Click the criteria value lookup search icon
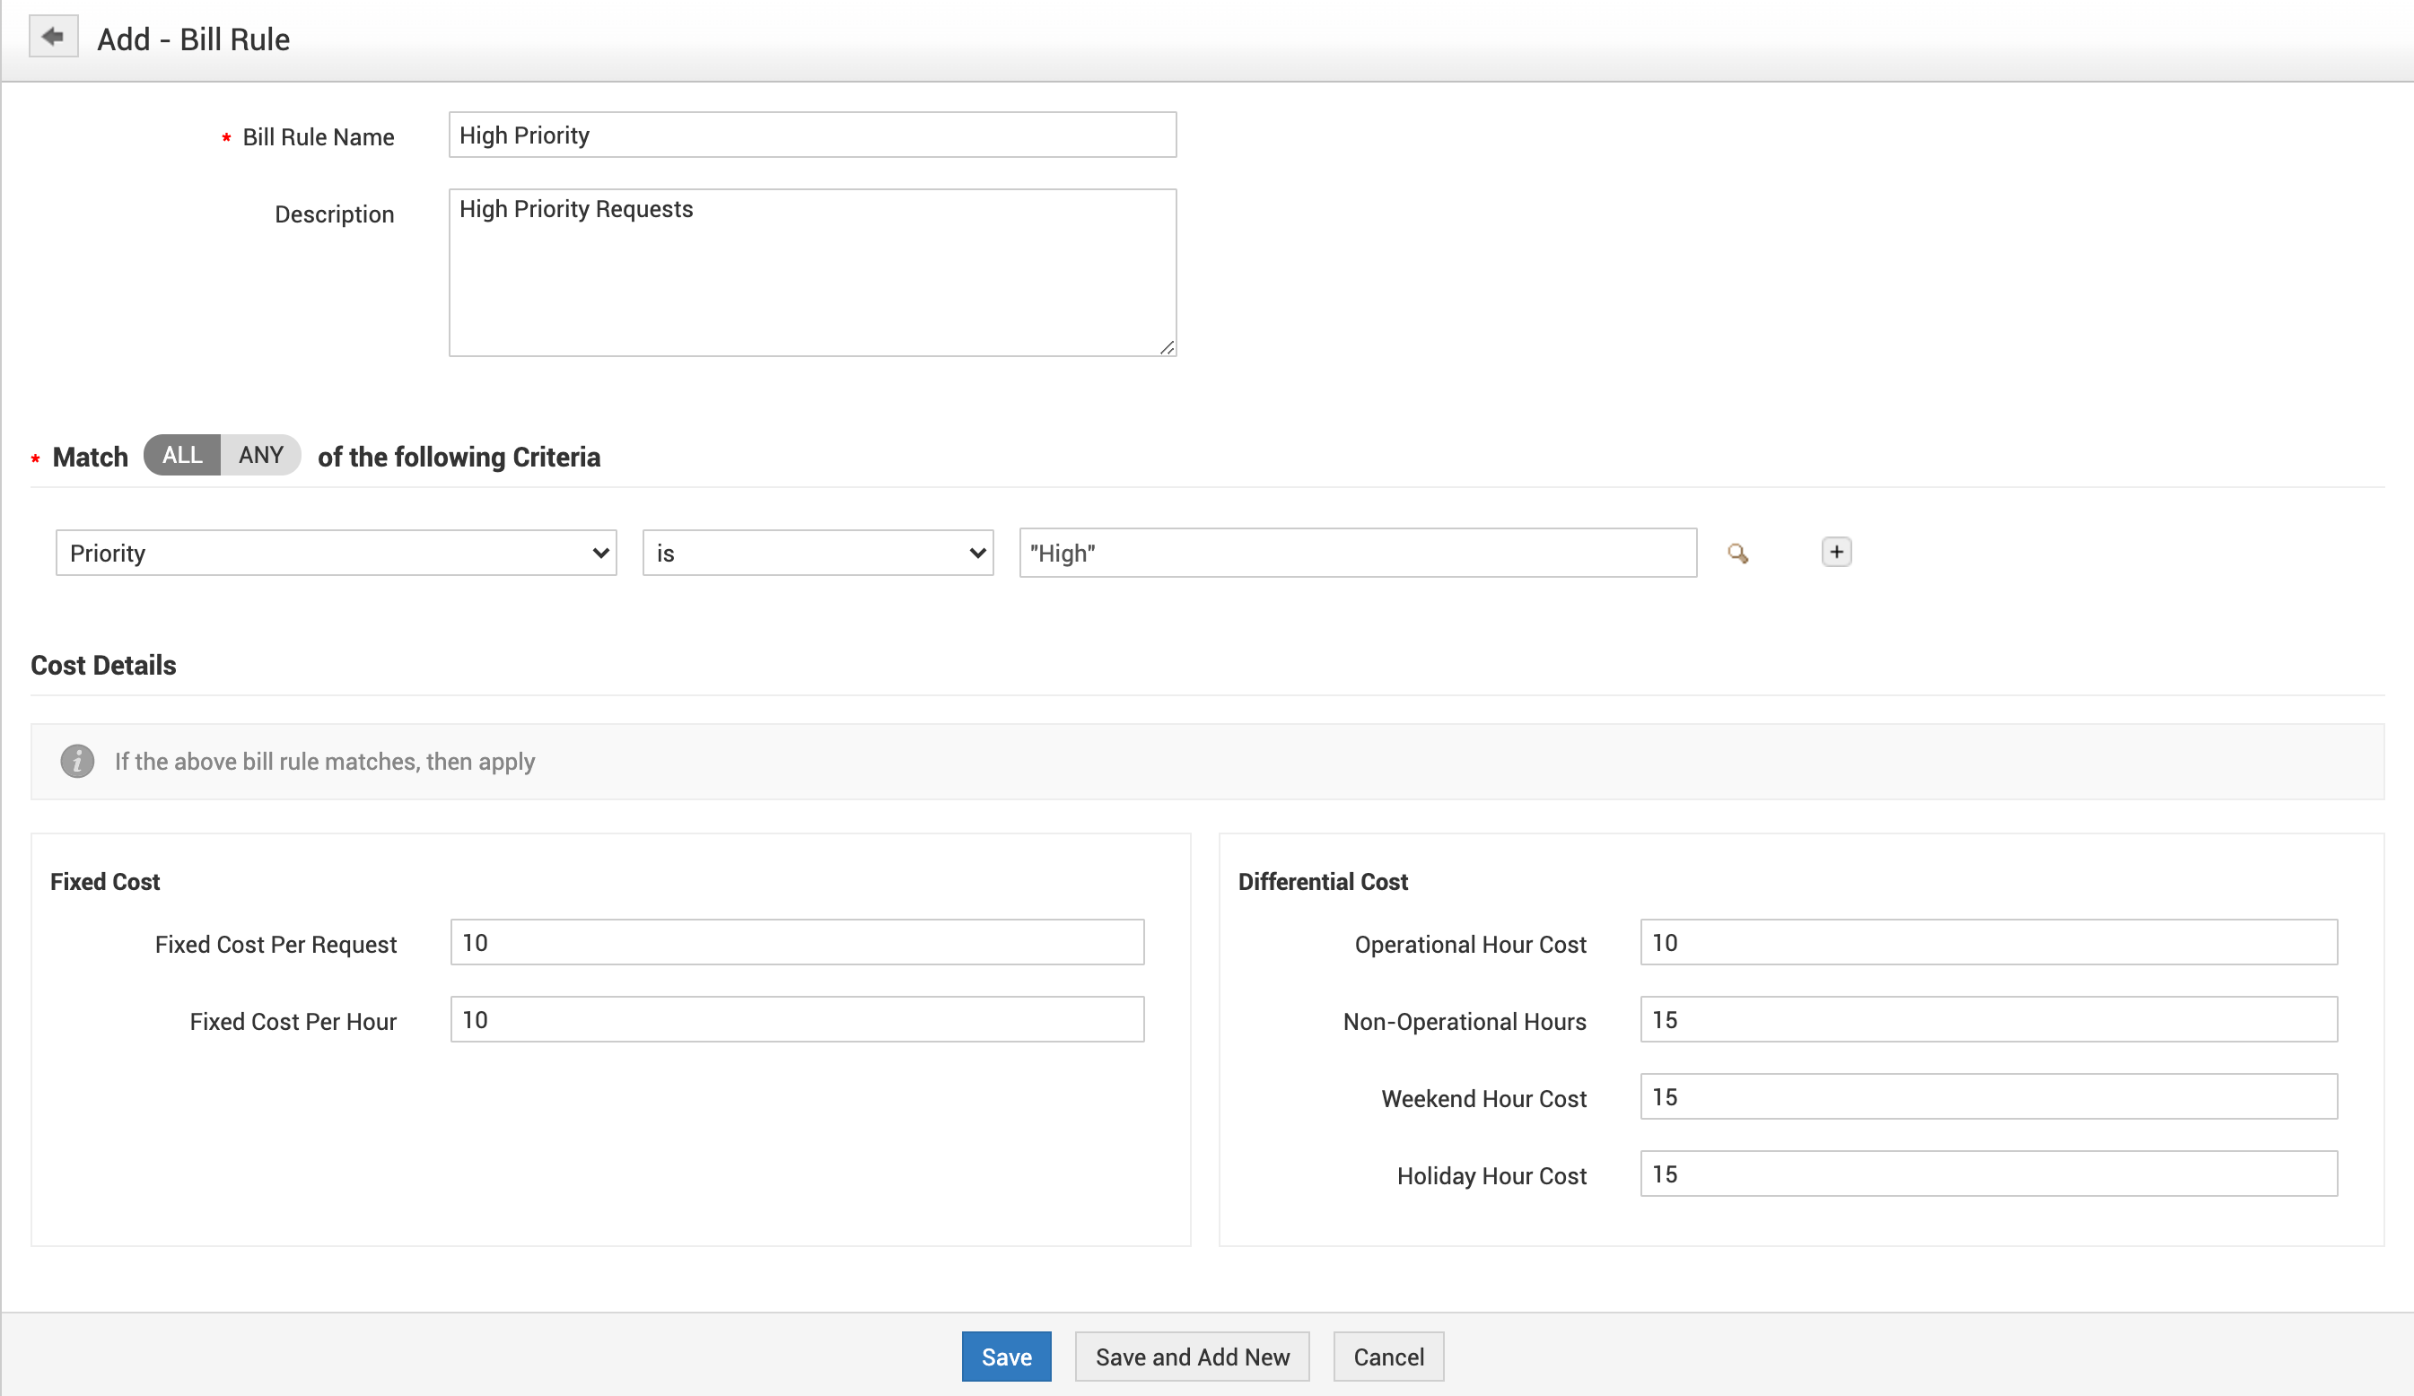 pos(1736,554)
